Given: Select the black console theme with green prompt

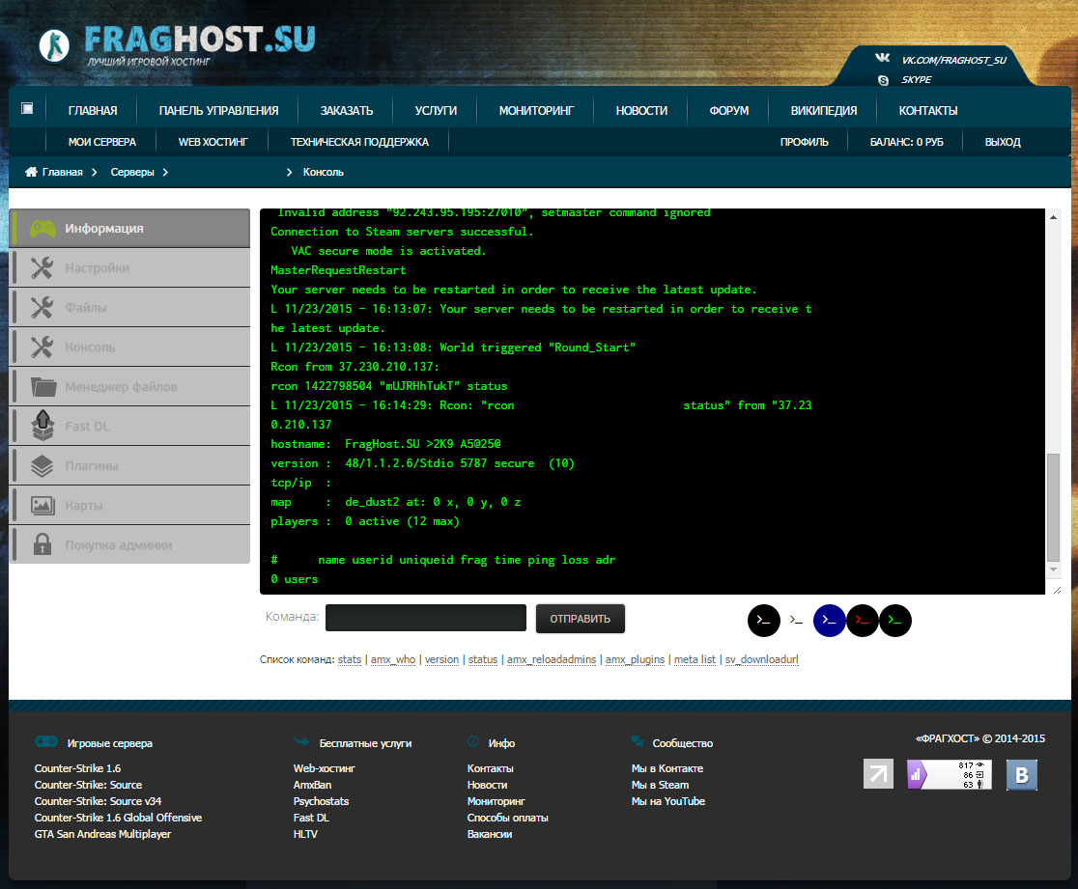Looking at the screenshot, I should [895, 621].
